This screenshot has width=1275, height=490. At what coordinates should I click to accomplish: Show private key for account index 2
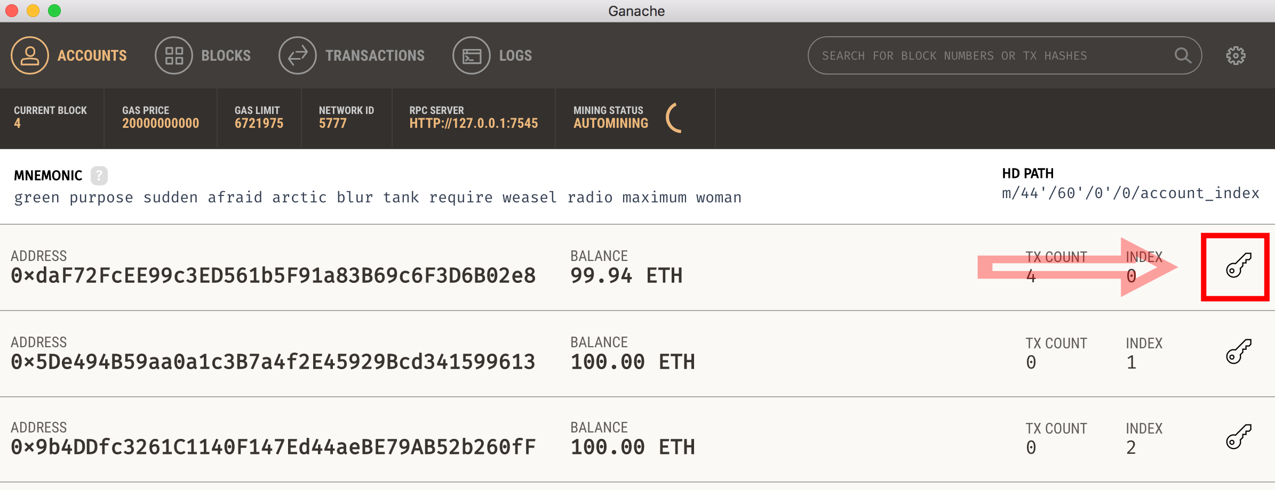[1238, 437]
